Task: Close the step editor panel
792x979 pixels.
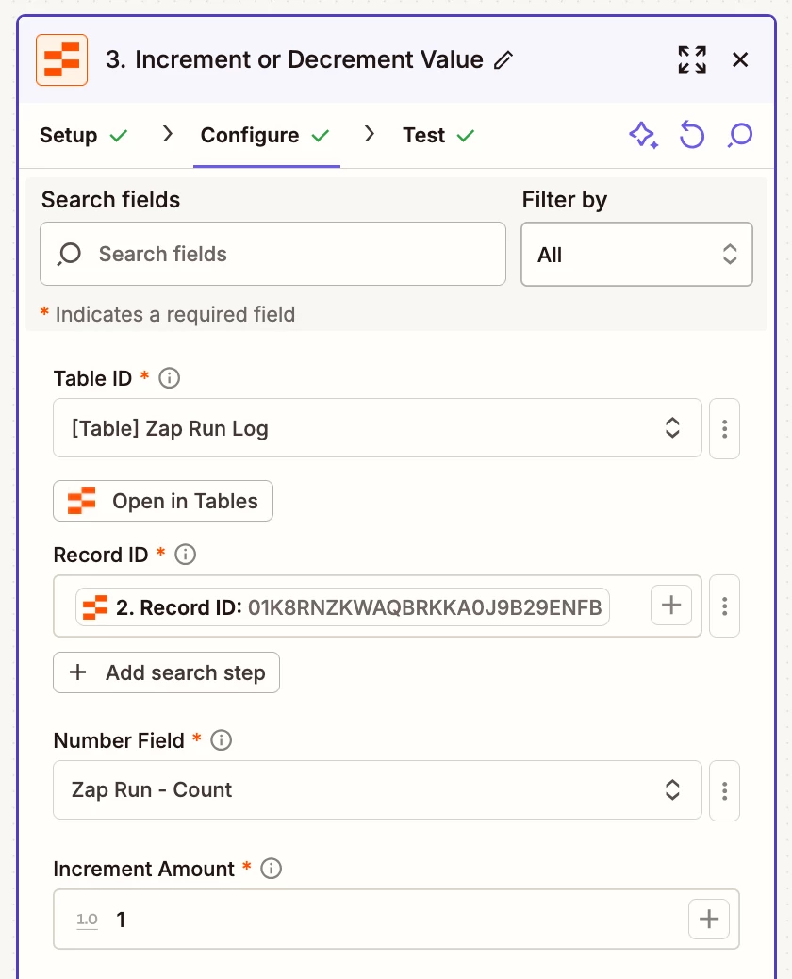Action: click(740, 60)
